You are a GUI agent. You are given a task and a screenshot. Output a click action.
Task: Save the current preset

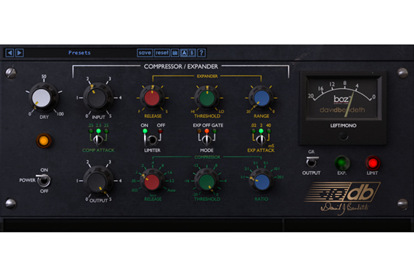[x=145, y=53]
